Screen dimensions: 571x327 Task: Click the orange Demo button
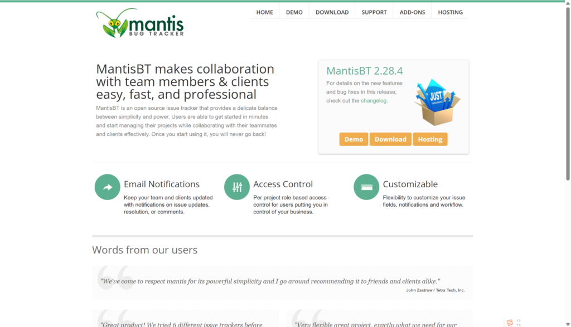[x=354, y=139]
